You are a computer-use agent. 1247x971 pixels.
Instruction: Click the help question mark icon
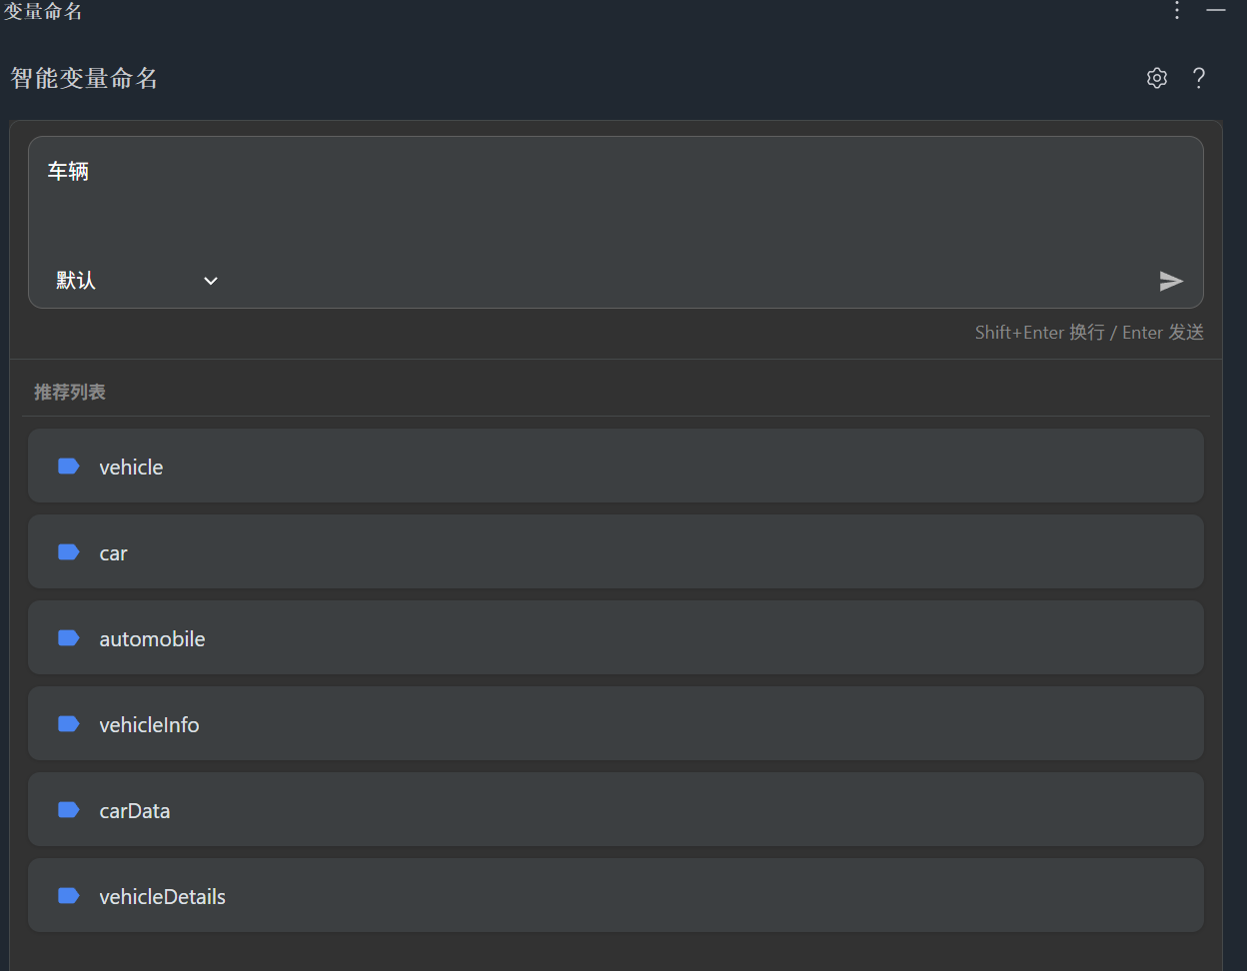tap(1199, 78)
